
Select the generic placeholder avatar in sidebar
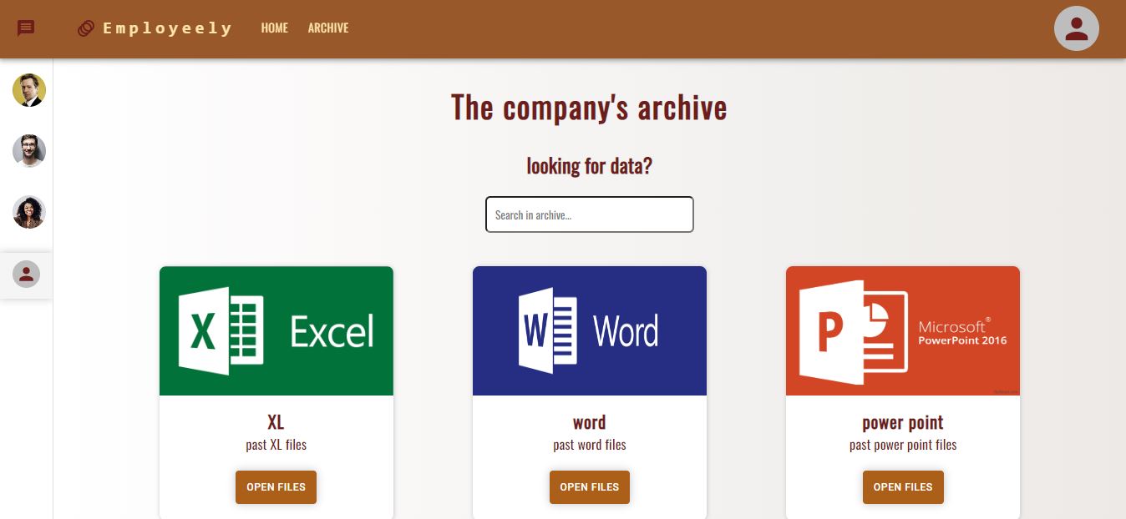click(26, 274)
